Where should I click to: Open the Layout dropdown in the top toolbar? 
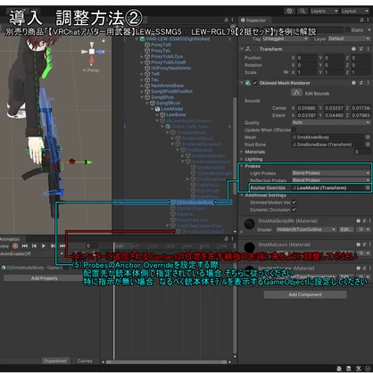[x=355, y=12]
